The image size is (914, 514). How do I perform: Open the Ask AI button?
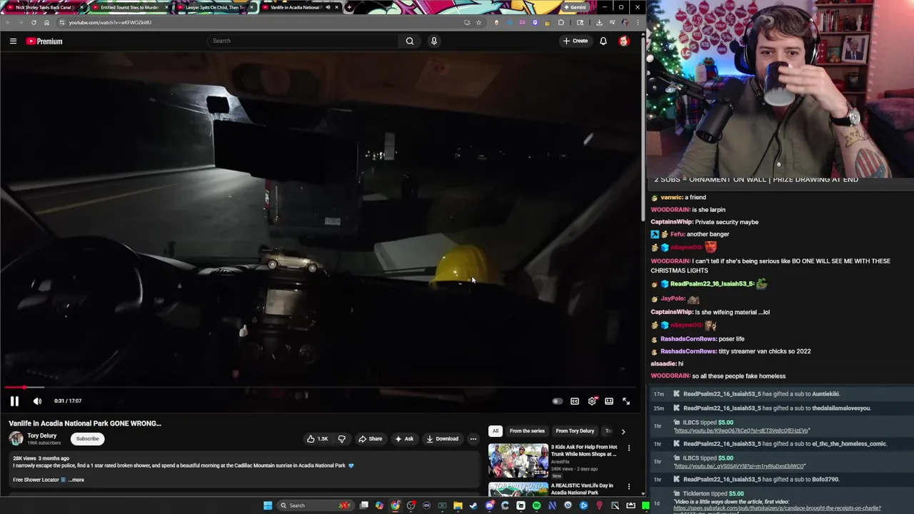coord(404,439)
